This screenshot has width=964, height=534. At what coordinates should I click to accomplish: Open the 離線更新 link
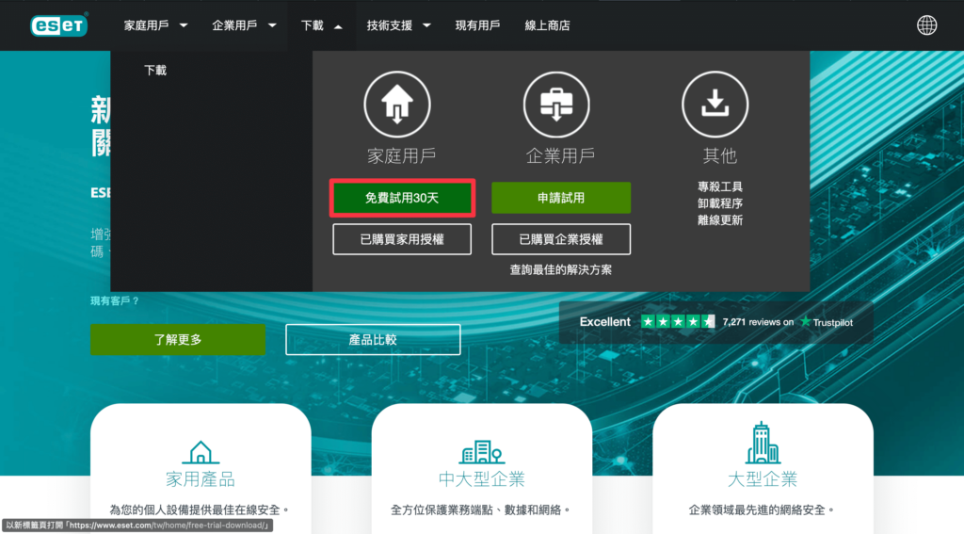click(x=720, y=220)
